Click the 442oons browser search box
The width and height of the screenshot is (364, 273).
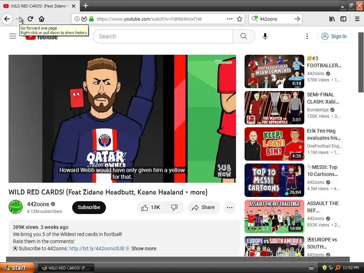[275, 19]
